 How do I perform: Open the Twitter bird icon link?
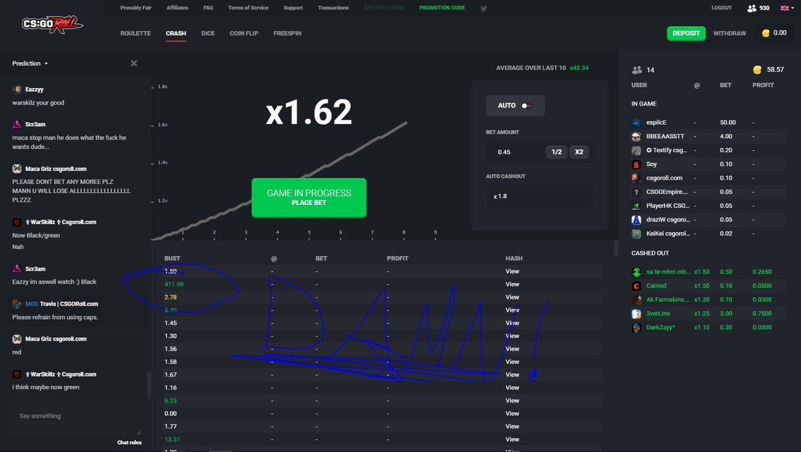483,8
